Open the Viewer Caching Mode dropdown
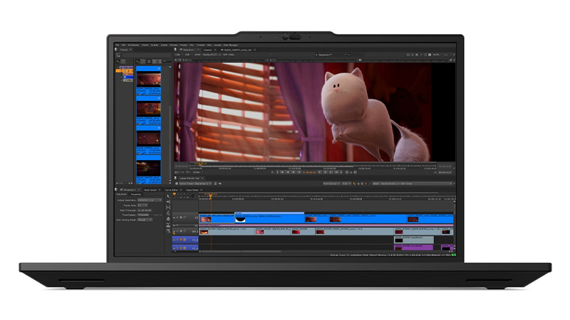The width and height of the screenshot is (570, 320). point(145,220)
